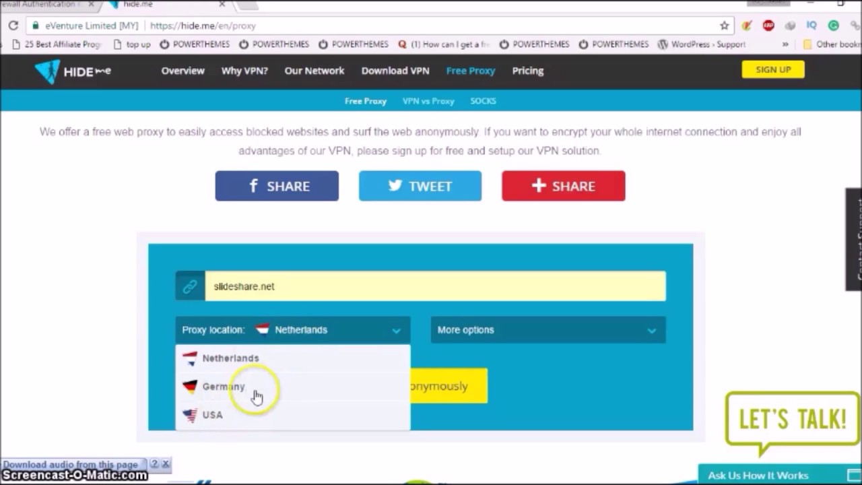Image resolution: width=862 pixels, height=485 pixels.
Task: Open the Our Network page
Action: (x=314, y=71)
